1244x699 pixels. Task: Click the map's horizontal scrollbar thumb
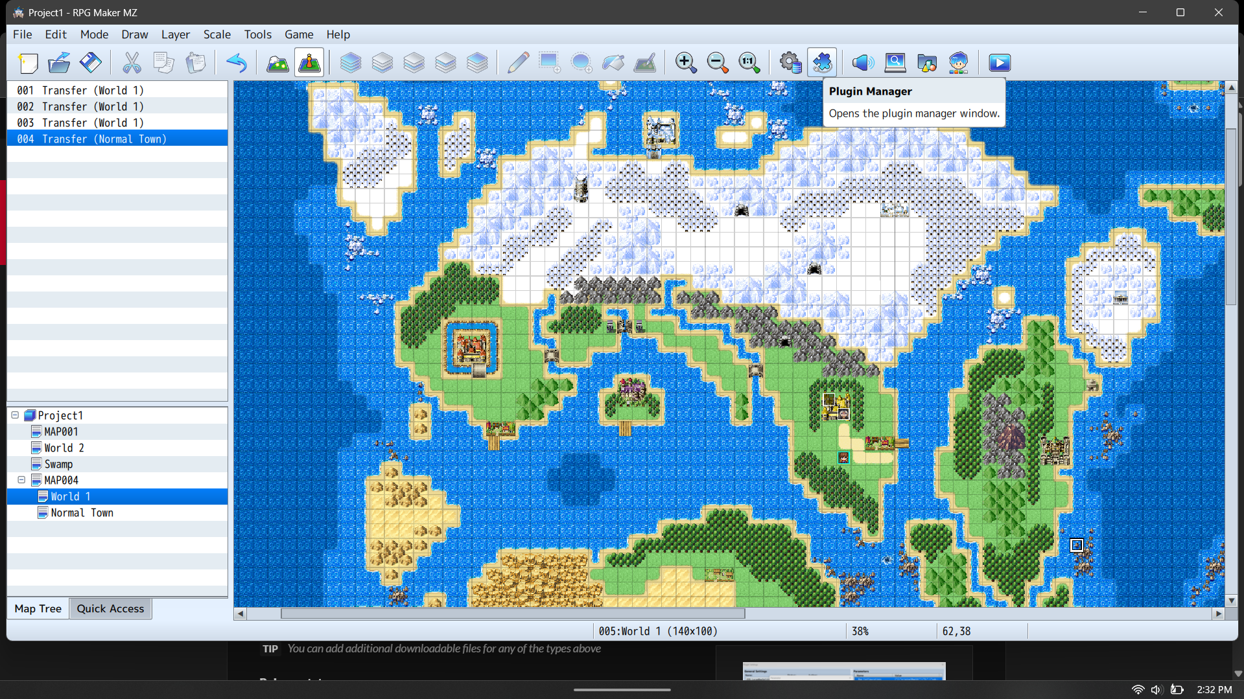pyautogui.click(x=513, y=613)
